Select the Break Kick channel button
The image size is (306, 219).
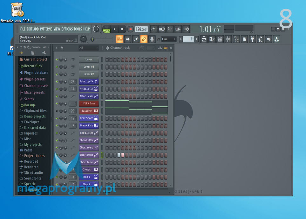click(x=89, y=125)
